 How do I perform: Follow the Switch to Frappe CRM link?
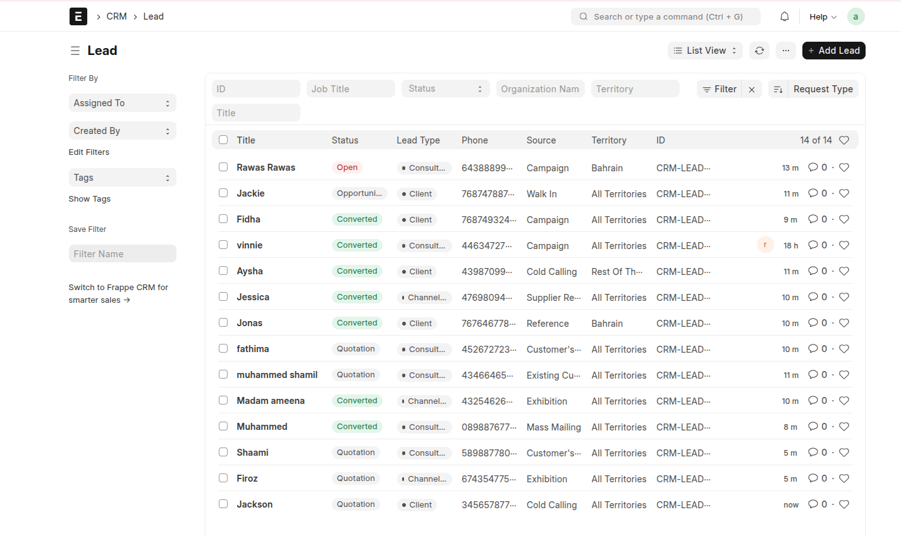point(118,294)
